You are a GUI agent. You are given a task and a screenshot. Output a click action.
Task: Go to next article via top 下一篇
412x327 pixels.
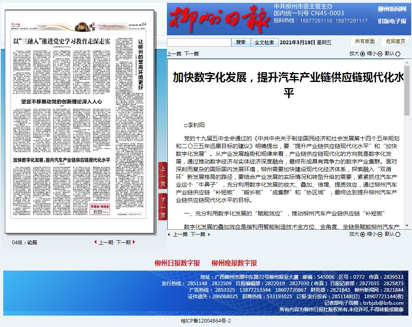tap(192, 54)
